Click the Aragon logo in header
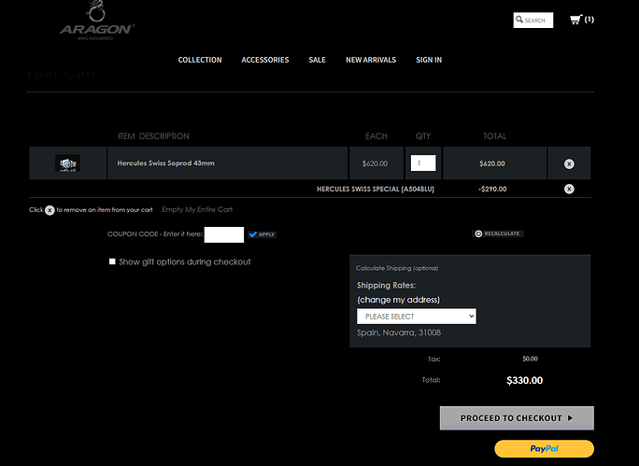The image size is (639, 466). pos(97,21)
